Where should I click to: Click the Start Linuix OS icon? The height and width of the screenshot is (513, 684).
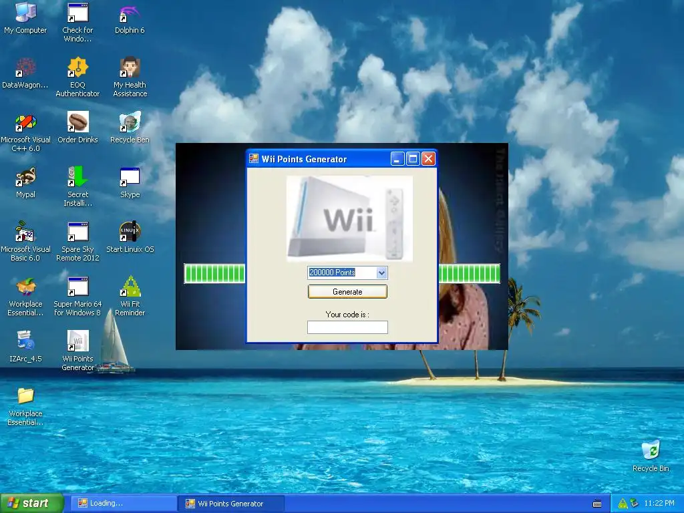point(130,237)
